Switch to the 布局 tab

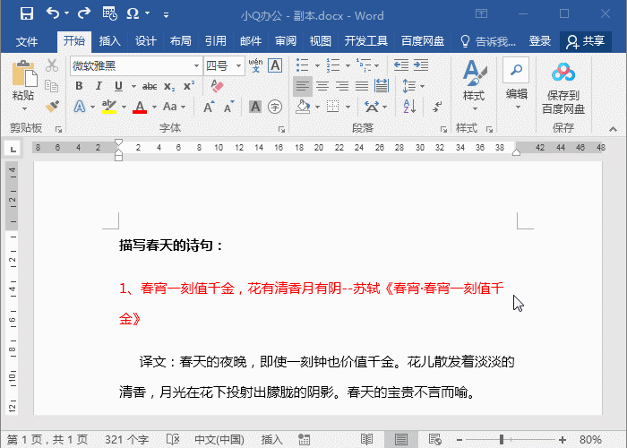[x=180, y=41]
